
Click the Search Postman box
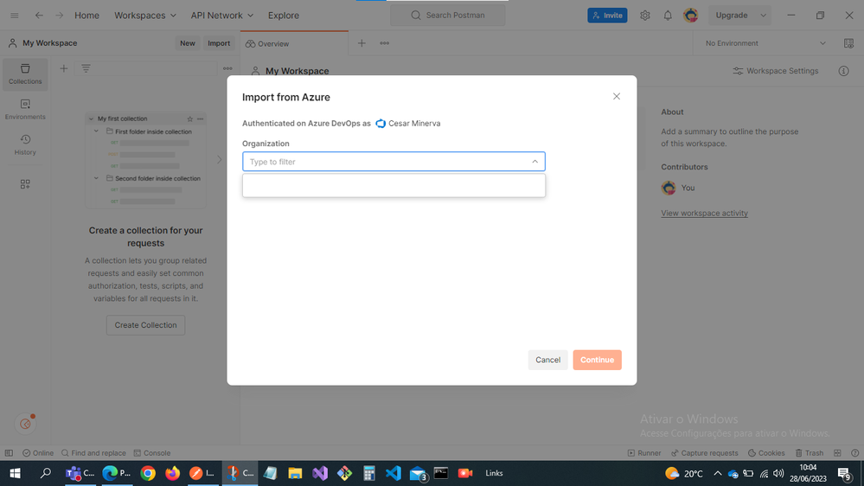coord(448,16)
